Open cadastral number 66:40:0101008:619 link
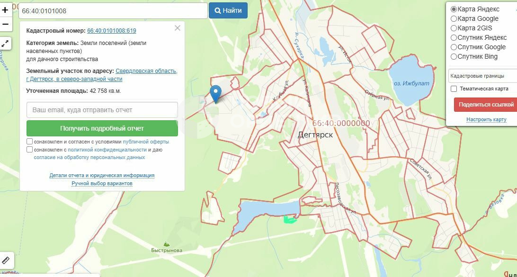517x277 pixels. [x=111, y=31]
